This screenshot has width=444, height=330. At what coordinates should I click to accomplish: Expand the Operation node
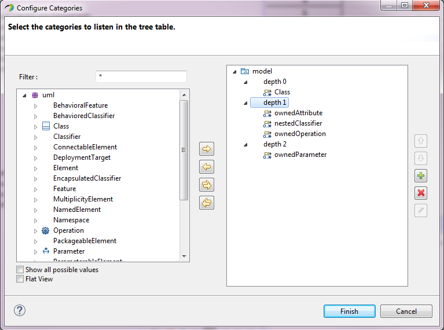point(35,231)
